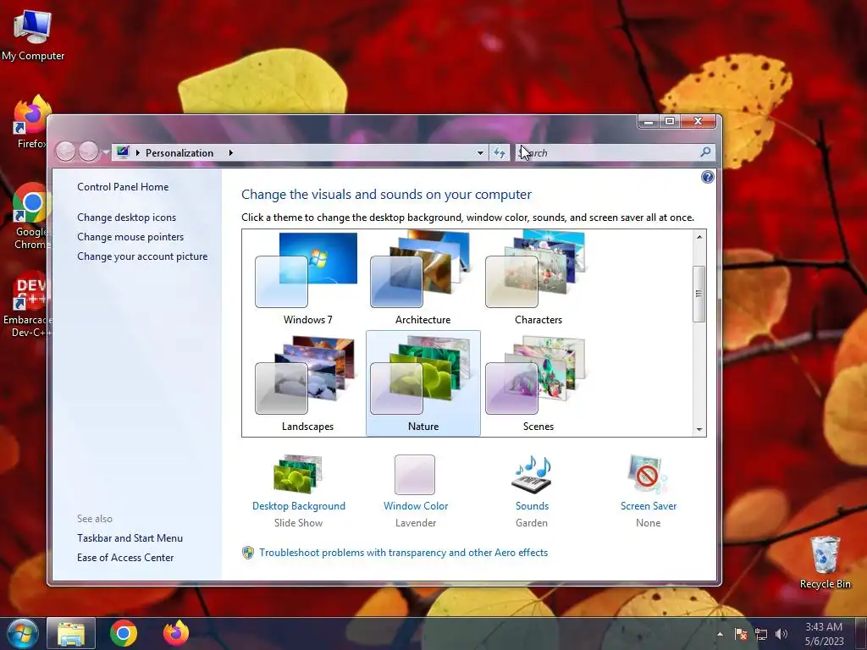Open Change your account picture
This screenshot has height=650, width=867.
point(142,256)
